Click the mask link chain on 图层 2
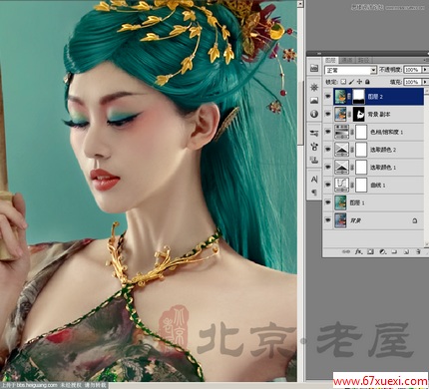This screenshot has height=389, width=429. pyautogui.click(x=350, y=97)
